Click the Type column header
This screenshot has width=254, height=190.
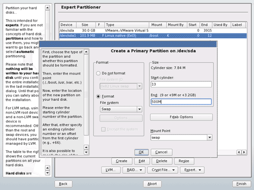click(x=126, y=25)
